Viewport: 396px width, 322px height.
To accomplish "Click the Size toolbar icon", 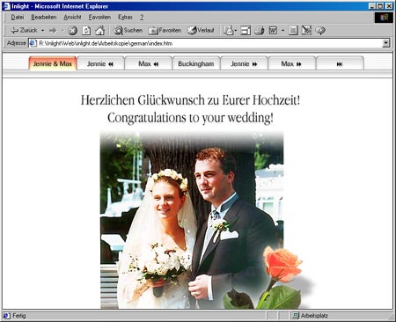I will (246, 31).
